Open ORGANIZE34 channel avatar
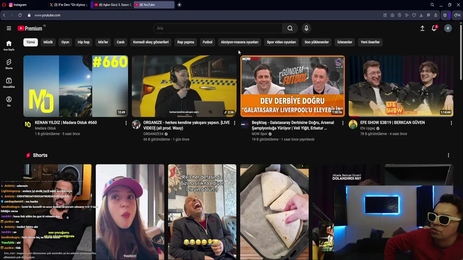This screenshot has height=260, width=463. [136, 125]
